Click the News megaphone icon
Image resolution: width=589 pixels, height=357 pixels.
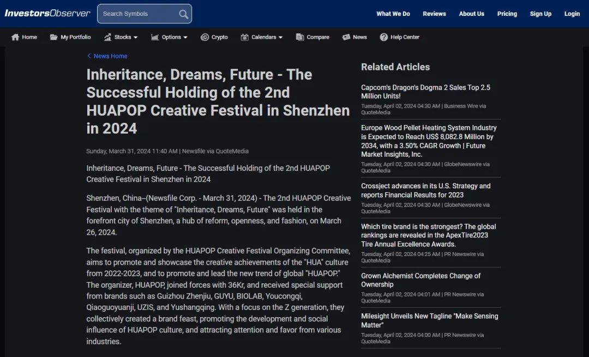(346, 37)
